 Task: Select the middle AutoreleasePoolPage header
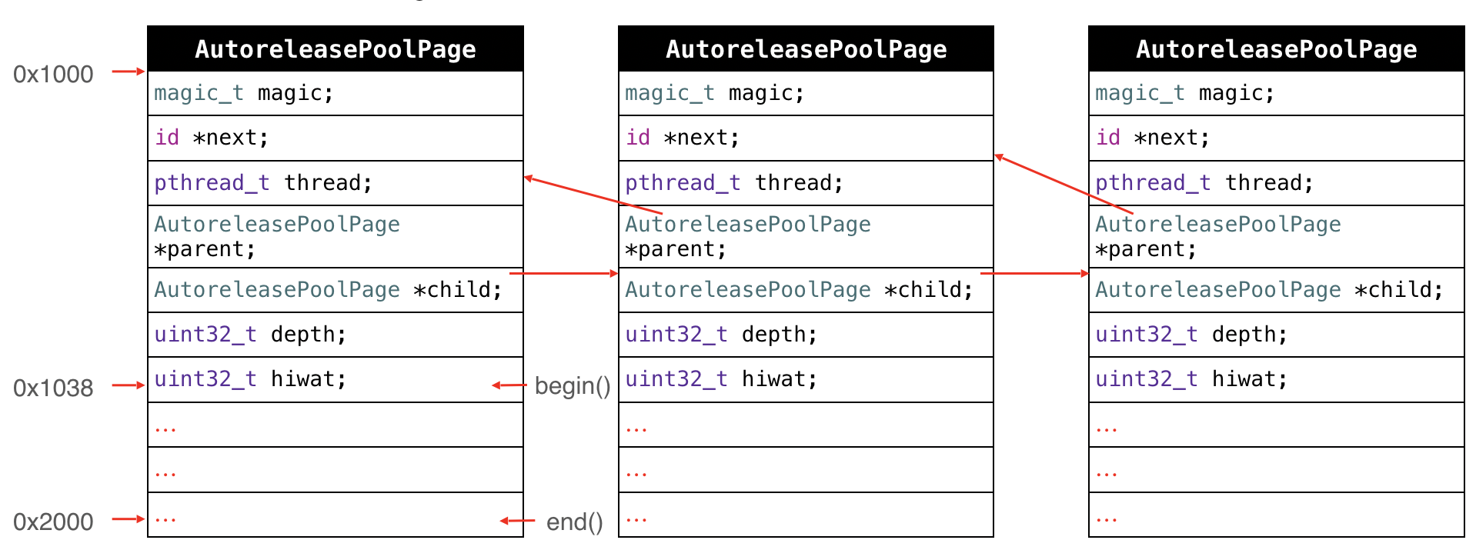(806, 49)
